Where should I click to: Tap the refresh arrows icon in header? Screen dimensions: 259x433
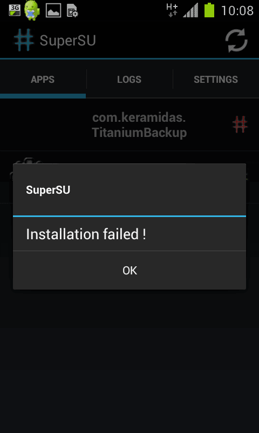tap(236, 41)
